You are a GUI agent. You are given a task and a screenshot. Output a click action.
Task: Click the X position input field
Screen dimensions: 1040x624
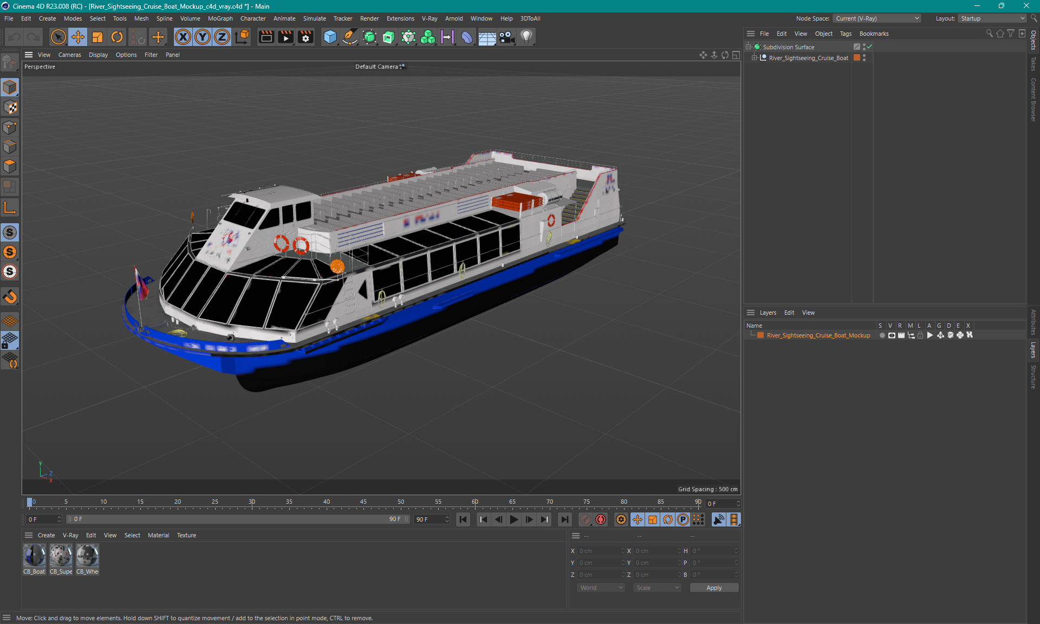coord(600,551)
